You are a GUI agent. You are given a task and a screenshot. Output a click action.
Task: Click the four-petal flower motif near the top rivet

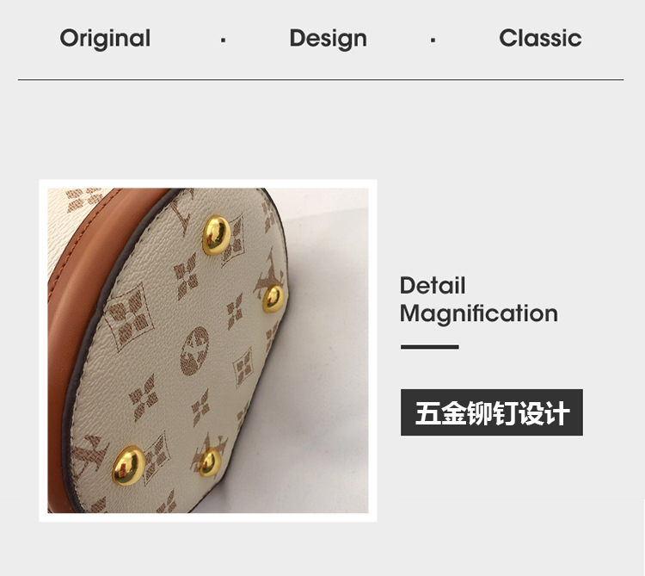click(186, 275)
